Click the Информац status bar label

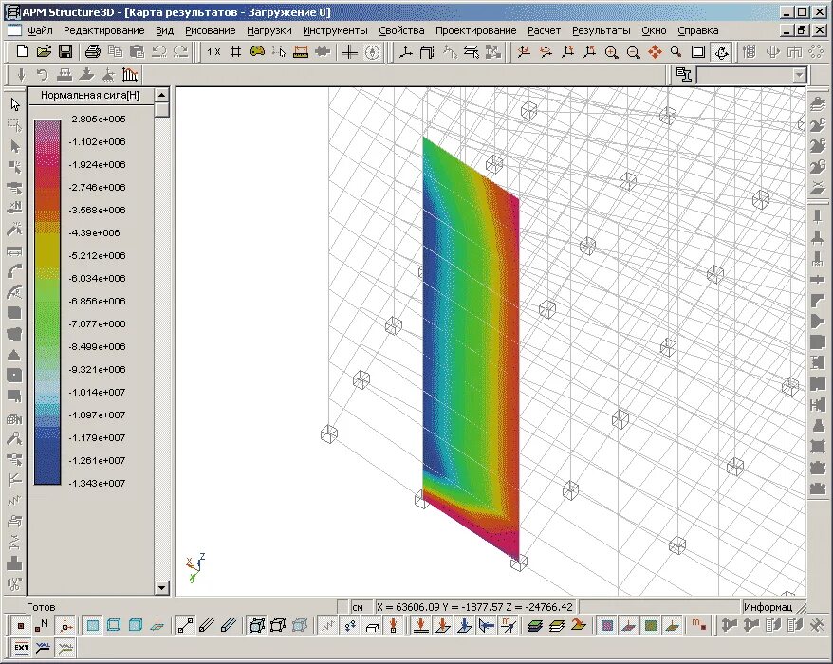768,607
